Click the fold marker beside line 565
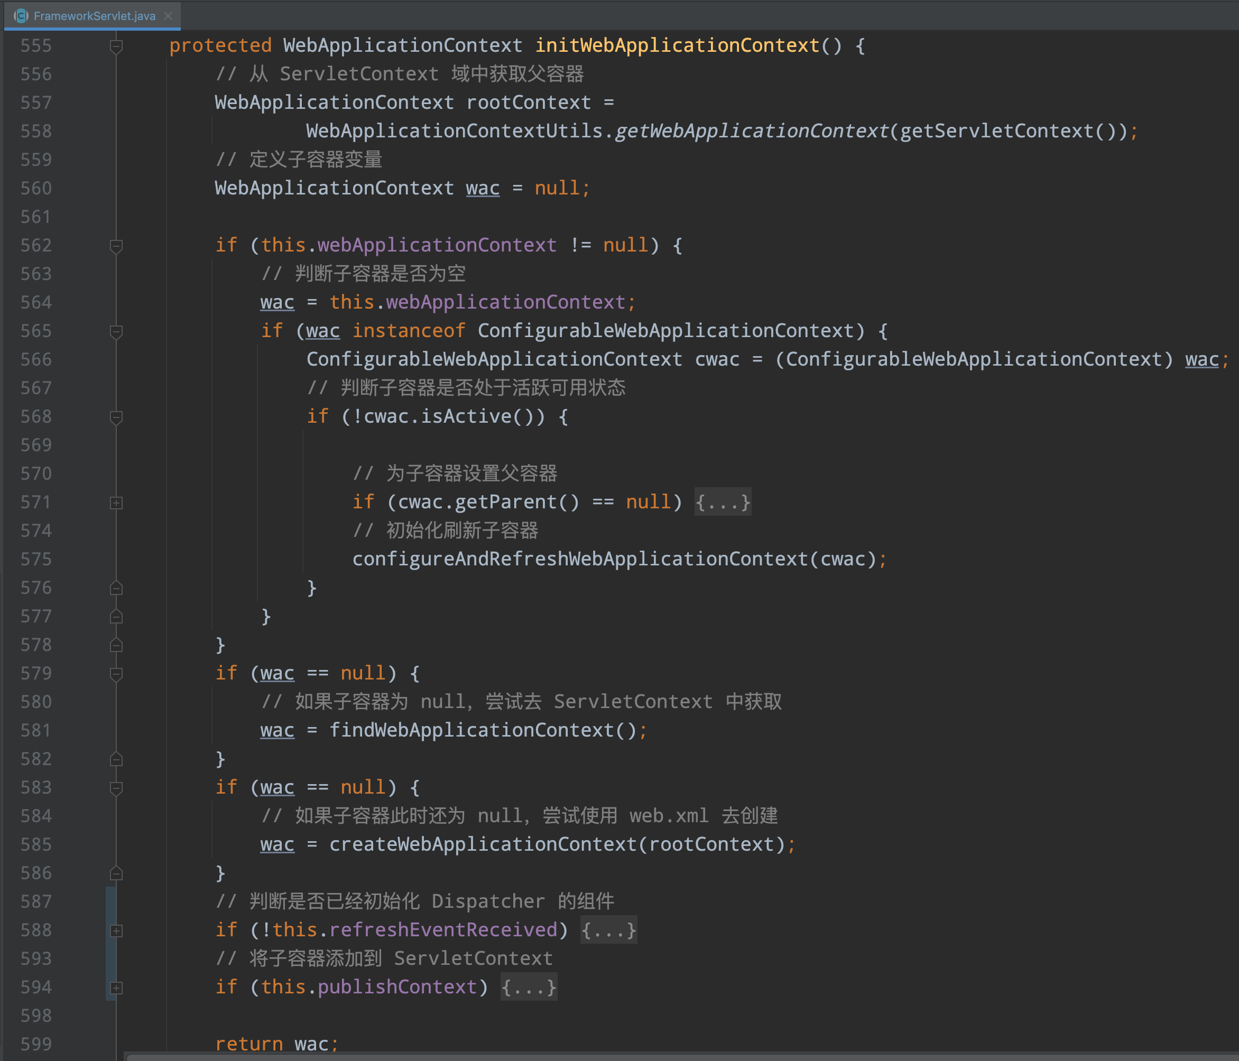1239x1061 pixels. pyautogui.click(x=116, y=331)
